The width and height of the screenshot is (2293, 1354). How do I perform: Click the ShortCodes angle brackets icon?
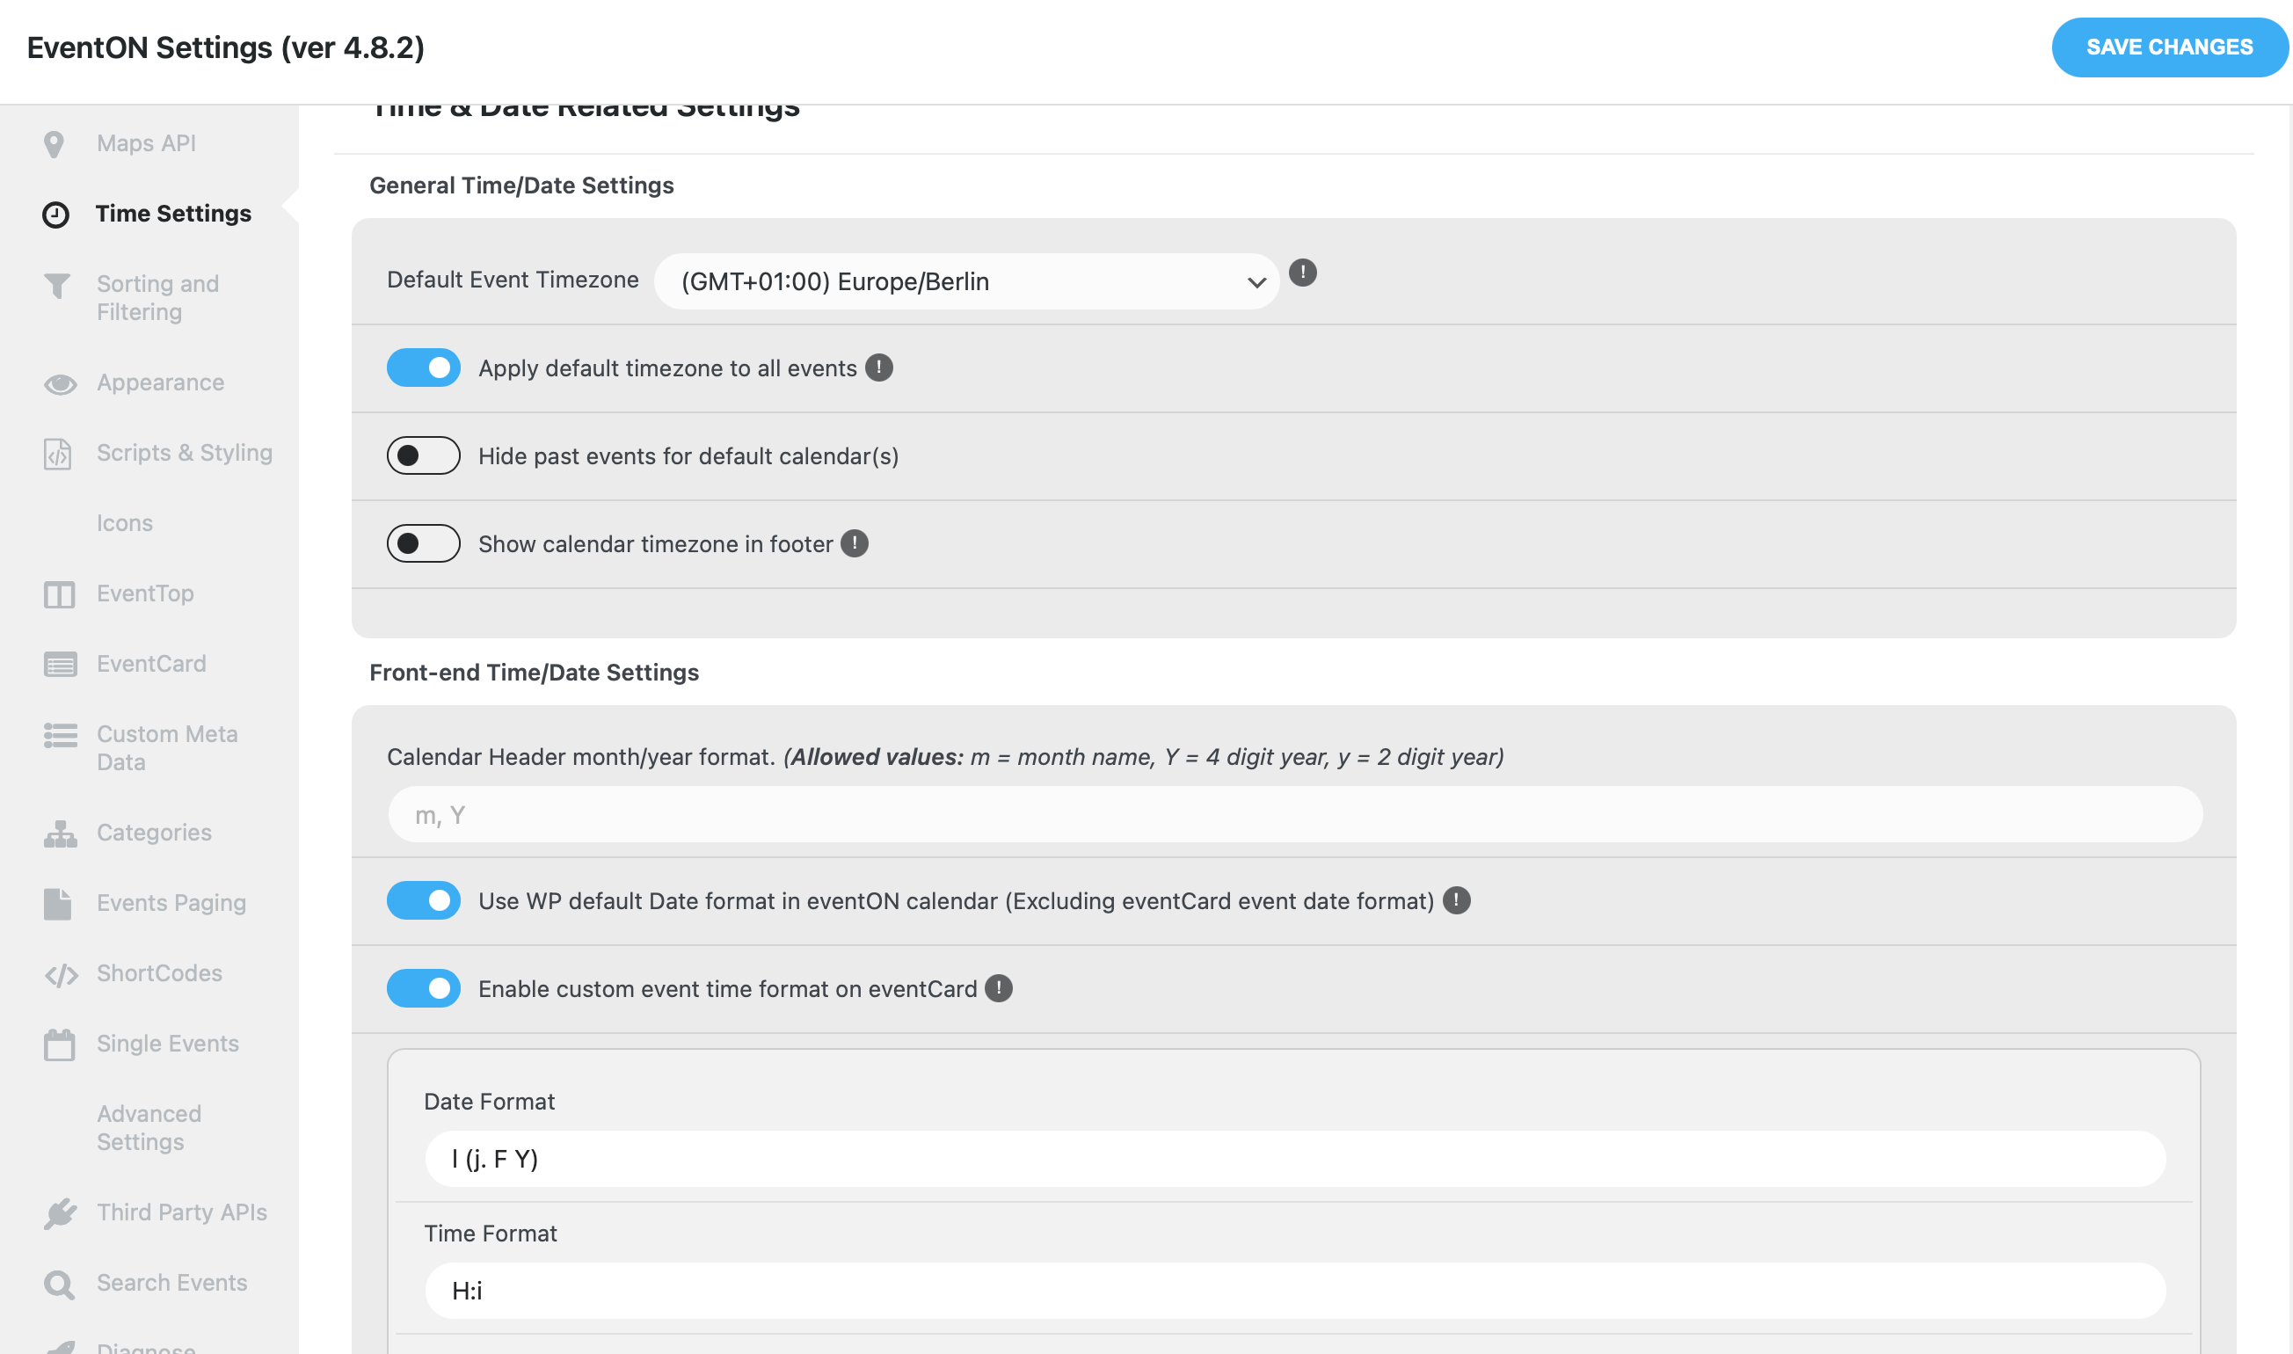point(62,974)
